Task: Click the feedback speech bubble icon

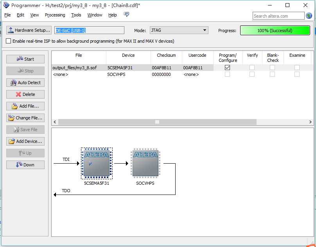Action: coord(126,14)
